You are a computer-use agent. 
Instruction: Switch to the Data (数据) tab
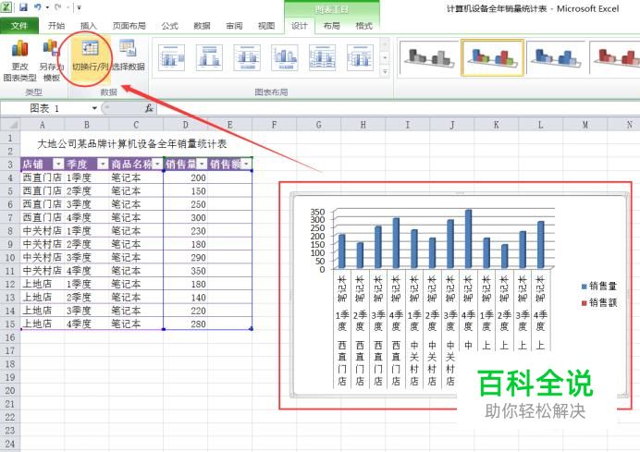click(x=202, y=26)
